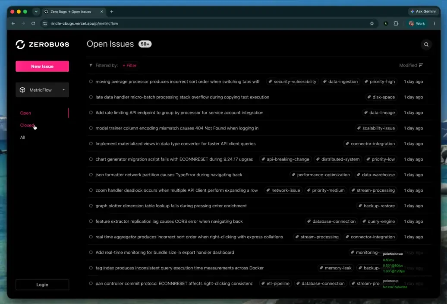Click the etl-pipeline label tag
The image size is (447, 304).
click(275, 283)
